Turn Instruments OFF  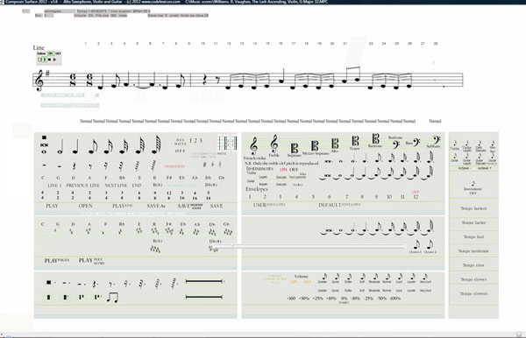(294, 170)
